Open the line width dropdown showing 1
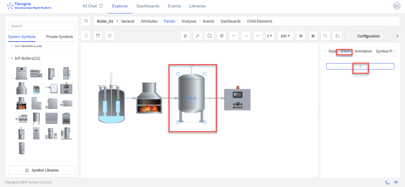This screenshot has height=187, width=405. (270, 36)
